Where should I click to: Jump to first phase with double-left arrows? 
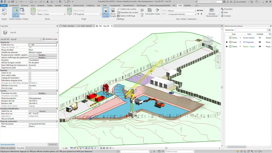click(198, 11)
